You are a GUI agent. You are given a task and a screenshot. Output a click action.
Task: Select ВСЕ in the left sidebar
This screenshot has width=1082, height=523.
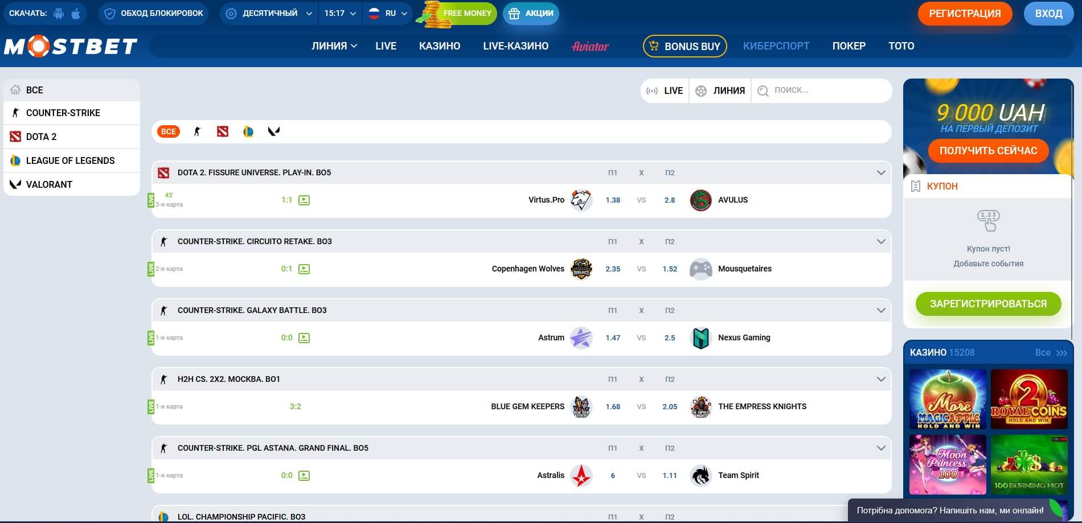(x=72, y=90)
